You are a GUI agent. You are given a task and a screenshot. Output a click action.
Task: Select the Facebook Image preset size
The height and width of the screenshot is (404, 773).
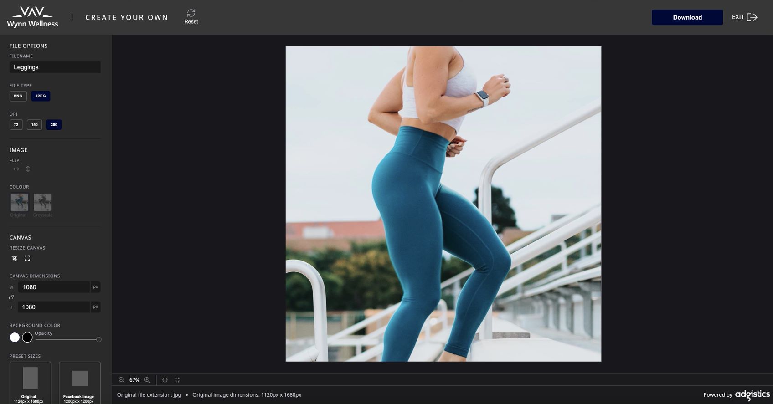click(80, 383)
